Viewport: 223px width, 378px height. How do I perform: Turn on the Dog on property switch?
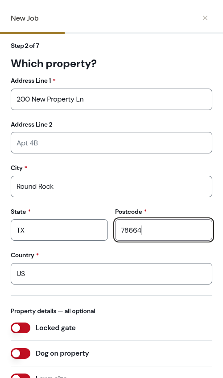(21, 353)
